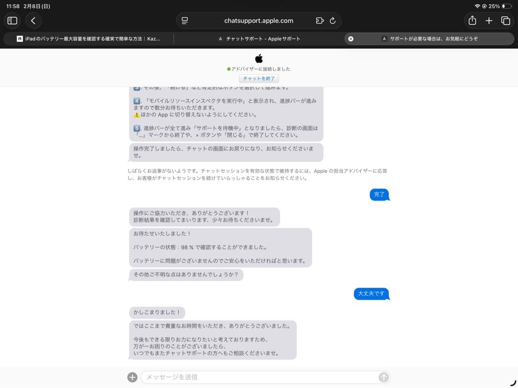The image size is (518, 388).
Task: Share the current page
Action: pyautogui.click(x=472, y=21)
